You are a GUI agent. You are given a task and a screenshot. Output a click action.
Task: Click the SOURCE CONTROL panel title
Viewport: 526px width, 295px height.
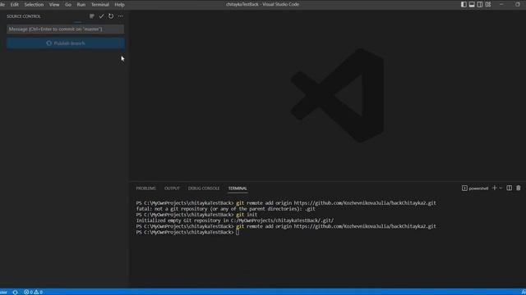[x=24, y=16]
